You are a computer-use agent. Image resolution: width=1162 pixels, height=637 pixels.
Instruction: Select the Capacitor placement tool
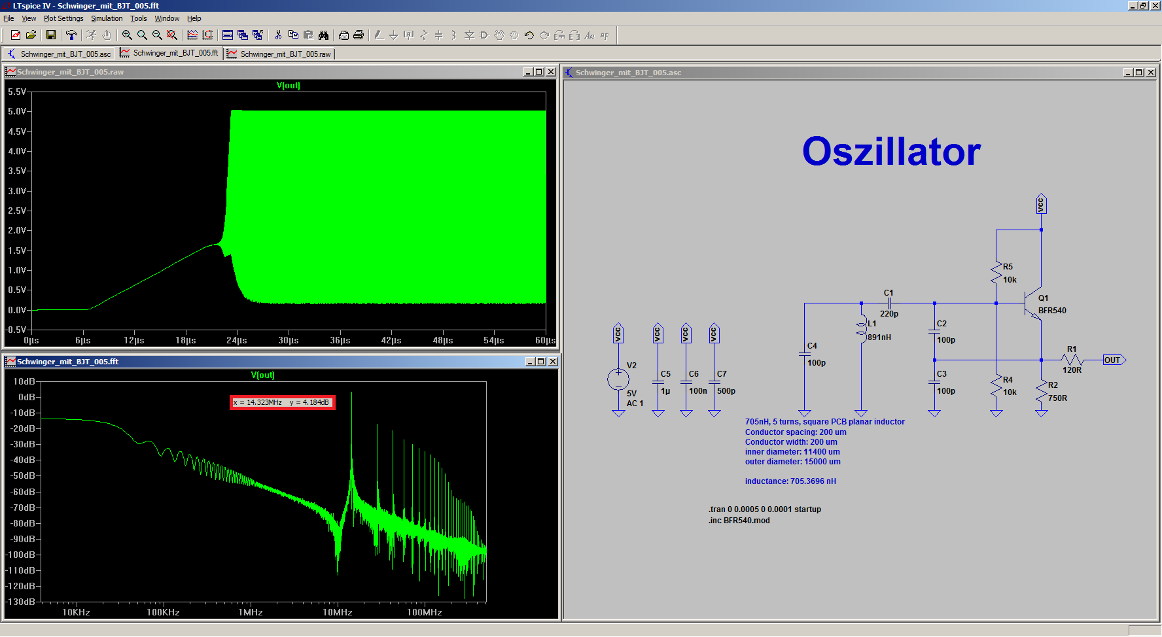click(x=439, y=35)
